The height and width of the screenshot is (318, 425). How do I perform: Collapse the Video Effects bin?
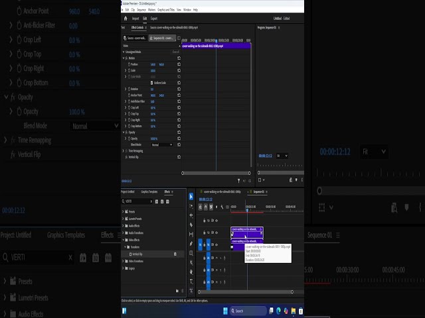click(123, 240)
